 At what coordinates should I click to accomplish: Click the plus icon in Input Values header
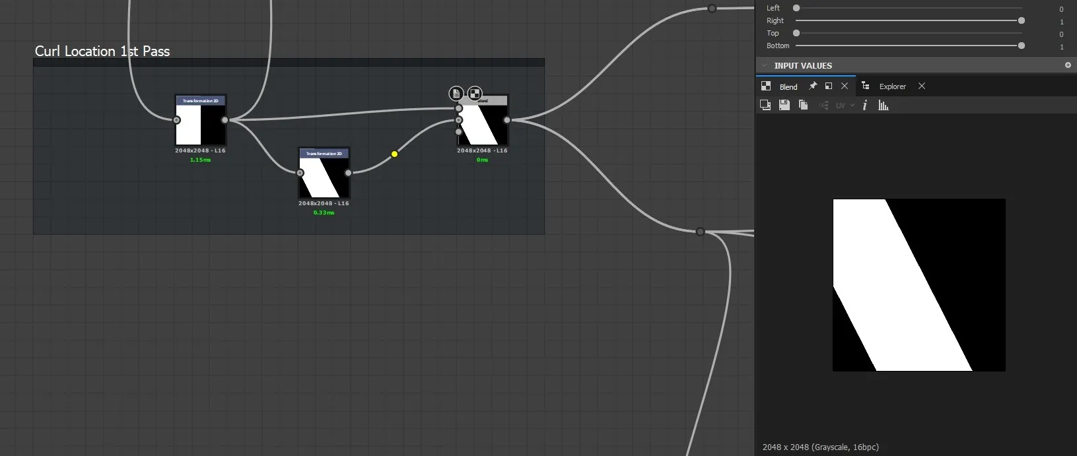tap(1068, 65)
